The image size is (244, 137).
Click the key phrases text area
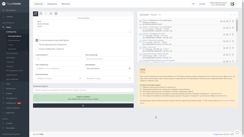[x=83, y=26]
